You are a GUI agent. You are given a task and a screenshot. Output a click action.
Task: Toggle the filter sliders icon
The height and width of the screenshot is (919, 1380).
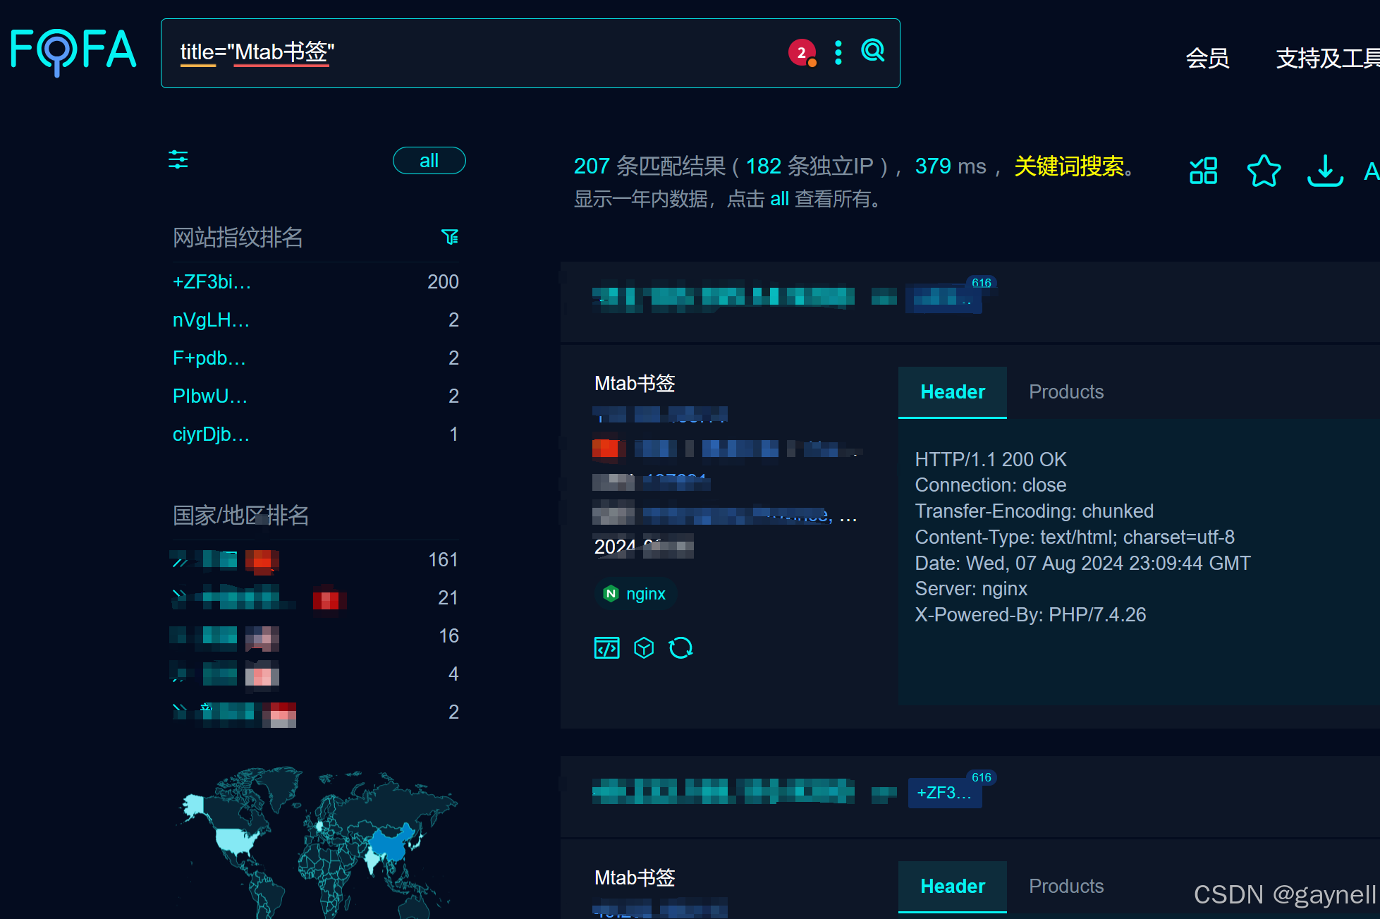[178, 159]
